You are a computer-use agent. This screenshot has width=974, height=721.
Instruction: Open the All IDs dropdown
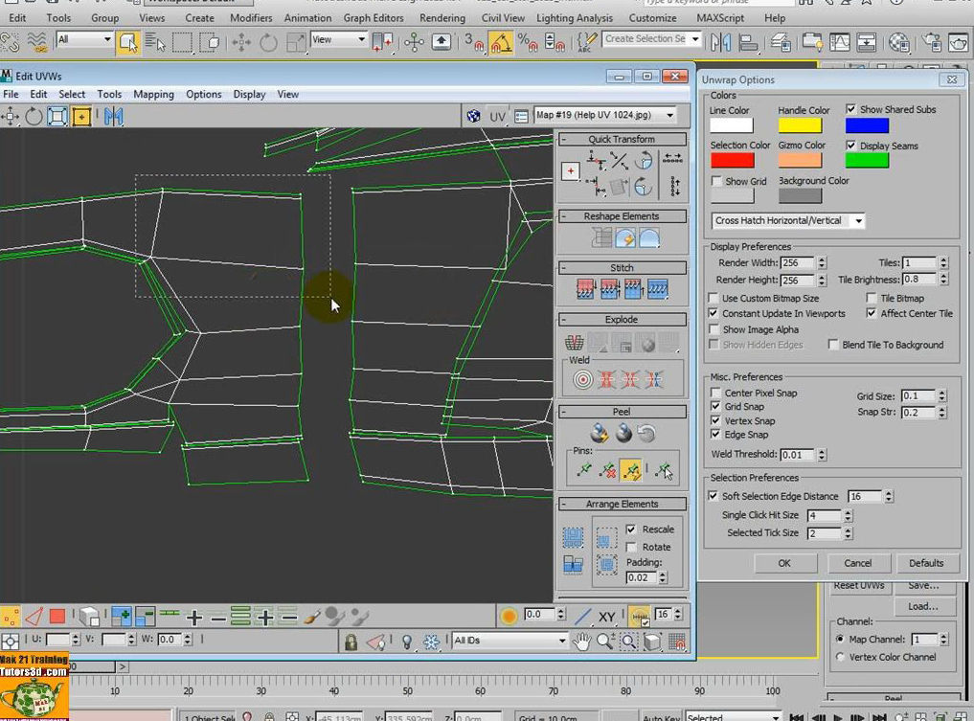510,641
